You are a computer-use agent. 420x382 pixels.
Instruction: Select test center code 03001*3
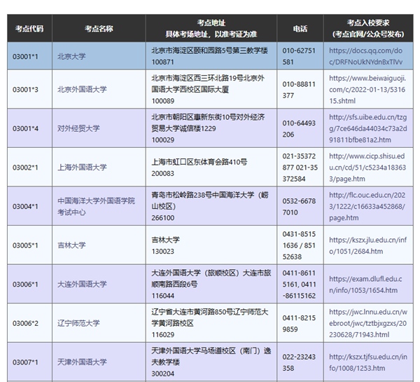[x=25, y=89]
